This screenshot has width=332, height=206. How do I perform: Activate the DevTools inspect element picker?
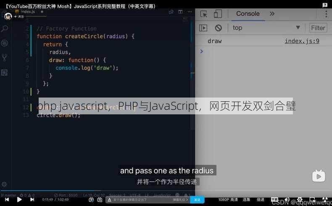204,14
